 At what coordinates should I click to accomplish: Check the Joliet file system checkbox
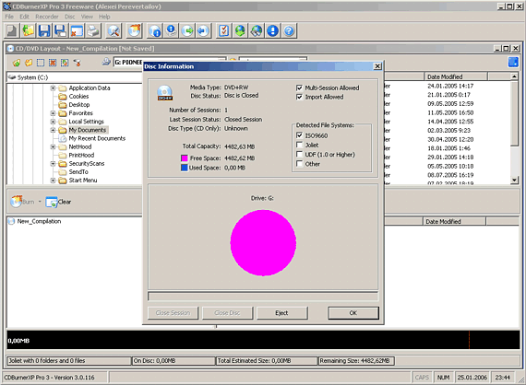pyautogui.click(x=299, y=145)
